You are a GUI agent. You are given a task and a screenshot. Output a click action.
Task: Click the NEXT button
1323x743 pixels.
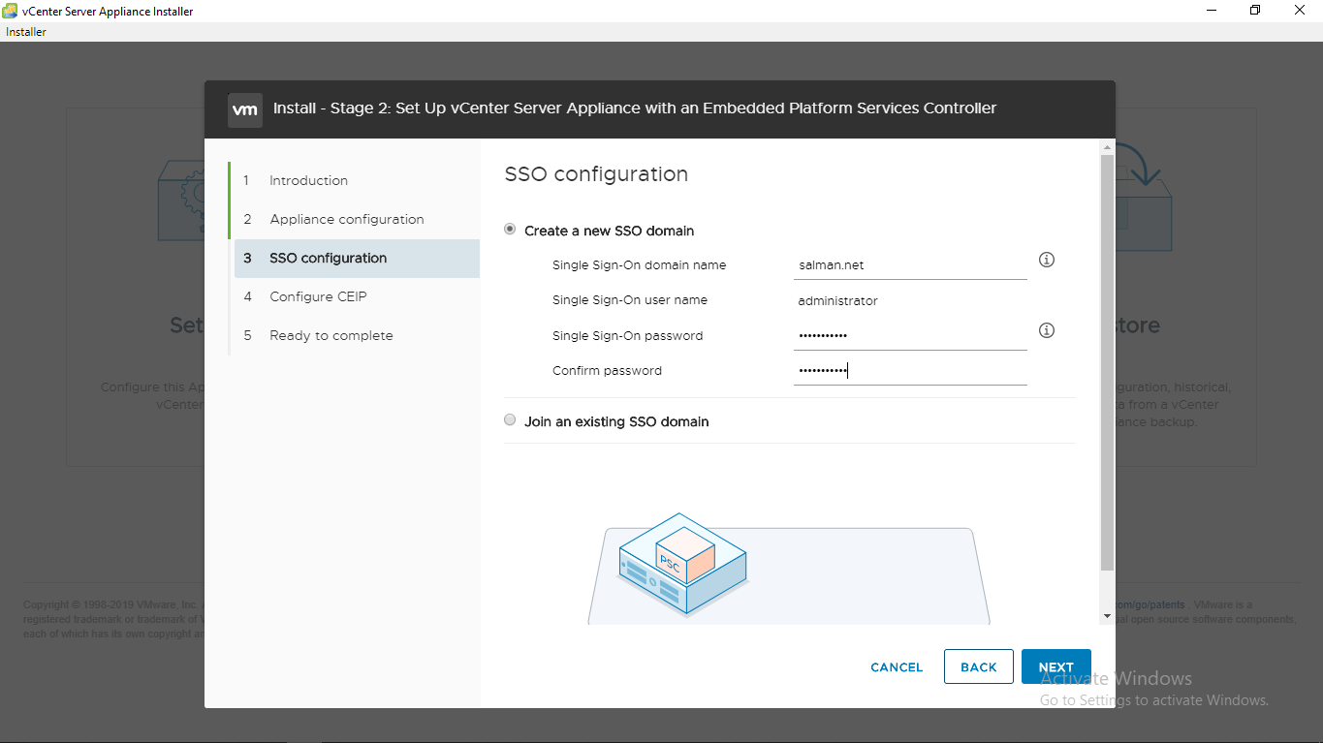click(x=1055, y=666)
